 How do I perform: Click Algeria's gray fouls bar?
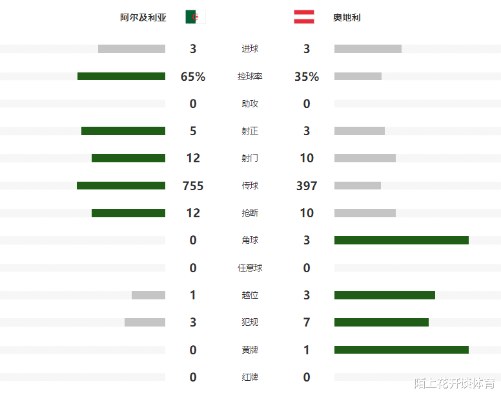tap(145, 322)
